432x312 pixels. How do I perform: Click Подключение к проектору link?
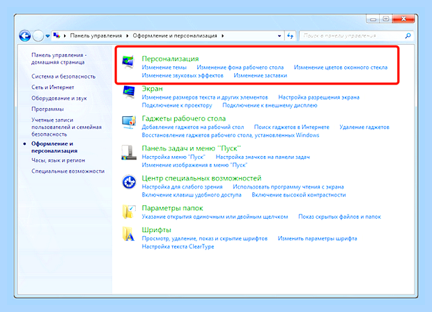click(x=177, y=105)
